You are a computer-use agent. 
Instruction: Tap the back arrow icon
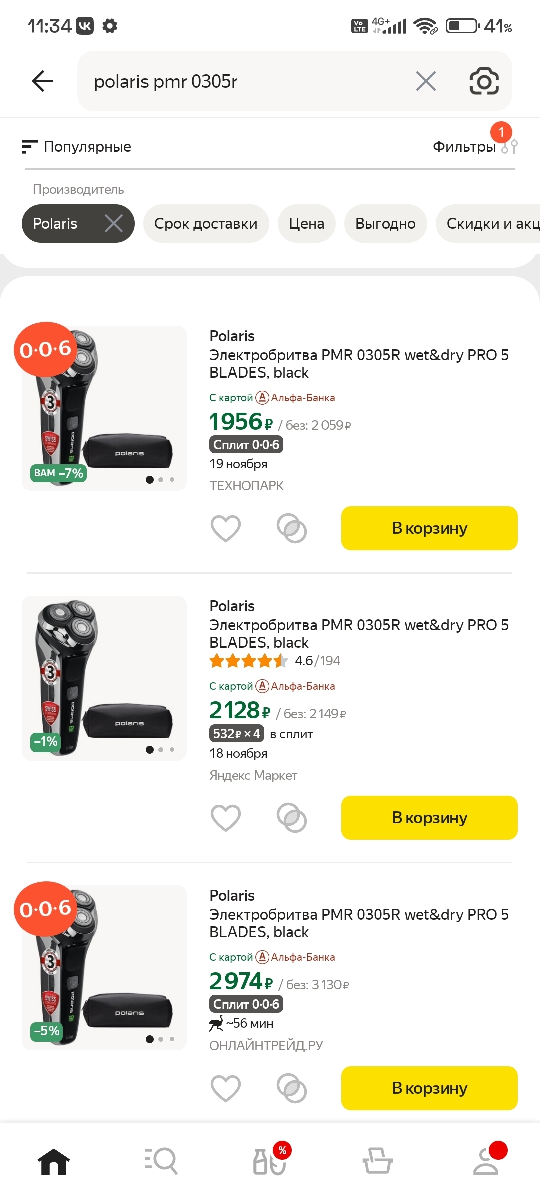point(43,81)
